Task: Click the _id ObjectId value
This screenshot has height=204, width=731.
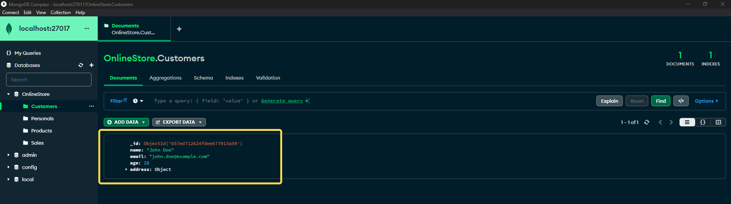Action: point(193,143)
